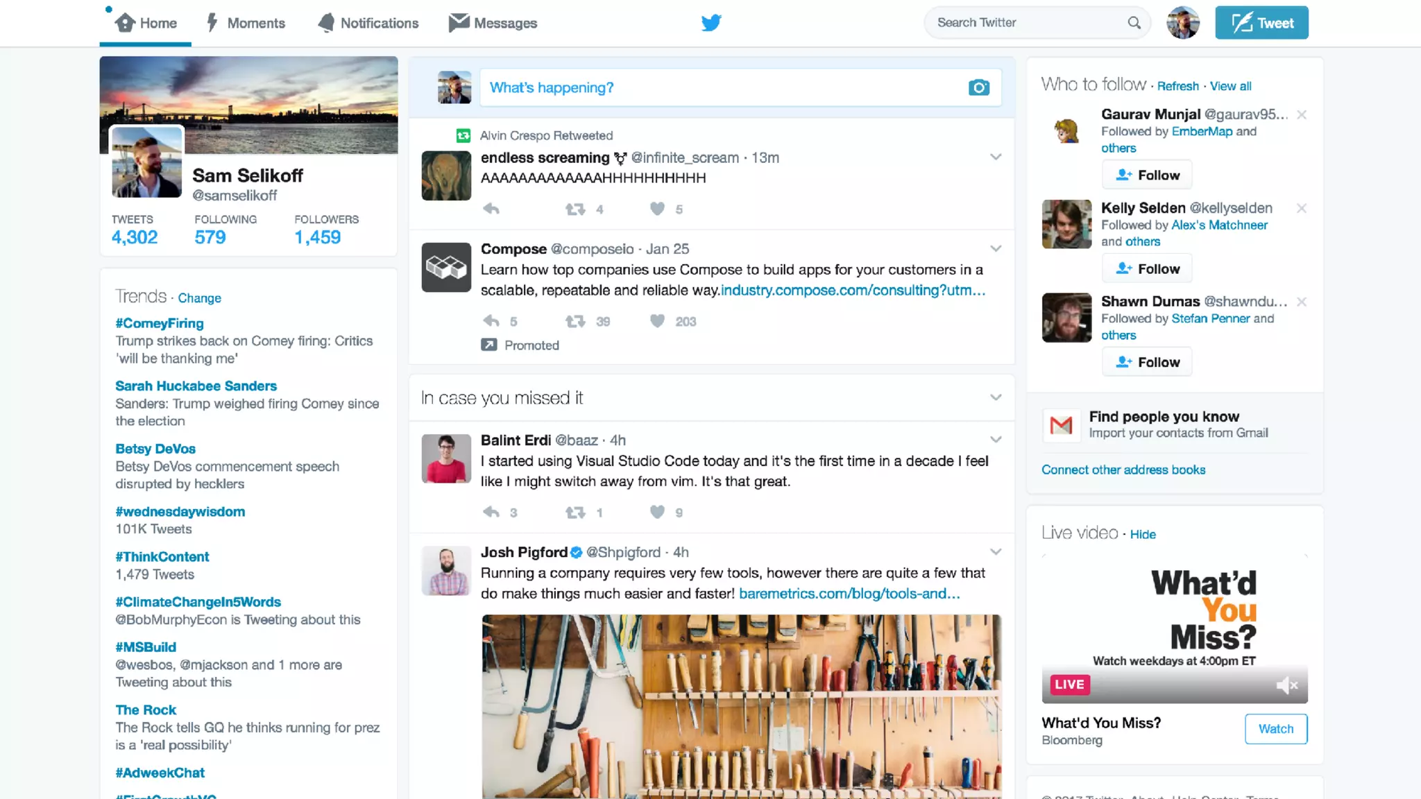
Task: View the 1,459 followers count
Action: coord(318,237)
